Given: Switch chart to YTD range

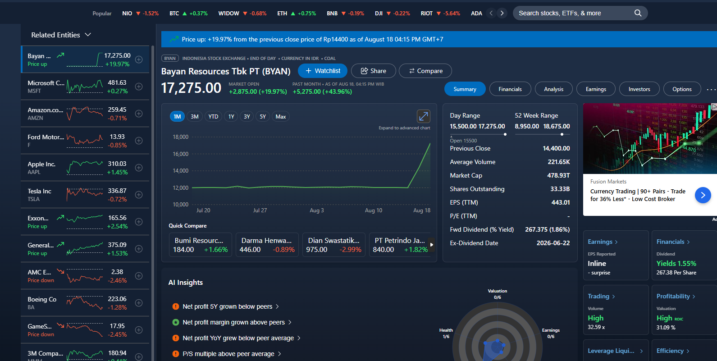Looking at the screenshot, I should (x=214, y=117).
